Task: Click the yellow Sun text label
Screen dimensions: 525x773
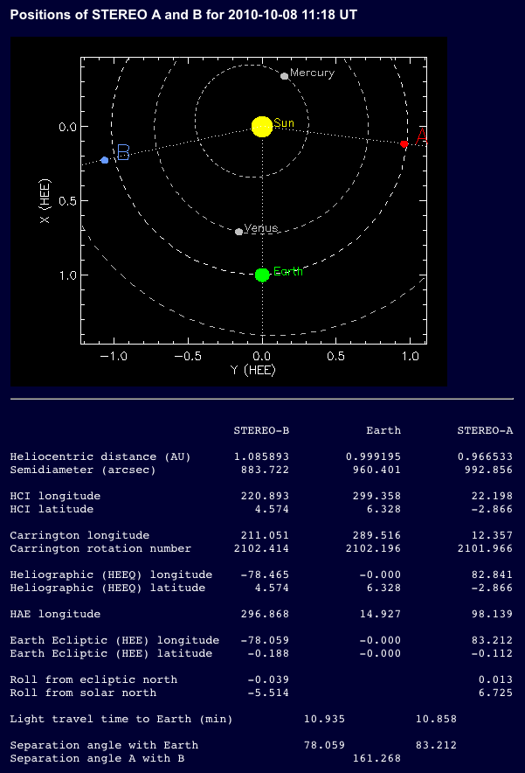Action: (x=284, y=122)
